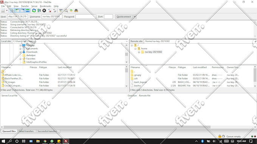This screenshot has height=144, width=257.
Task: Disconnect from the current server
Action: 50,11
